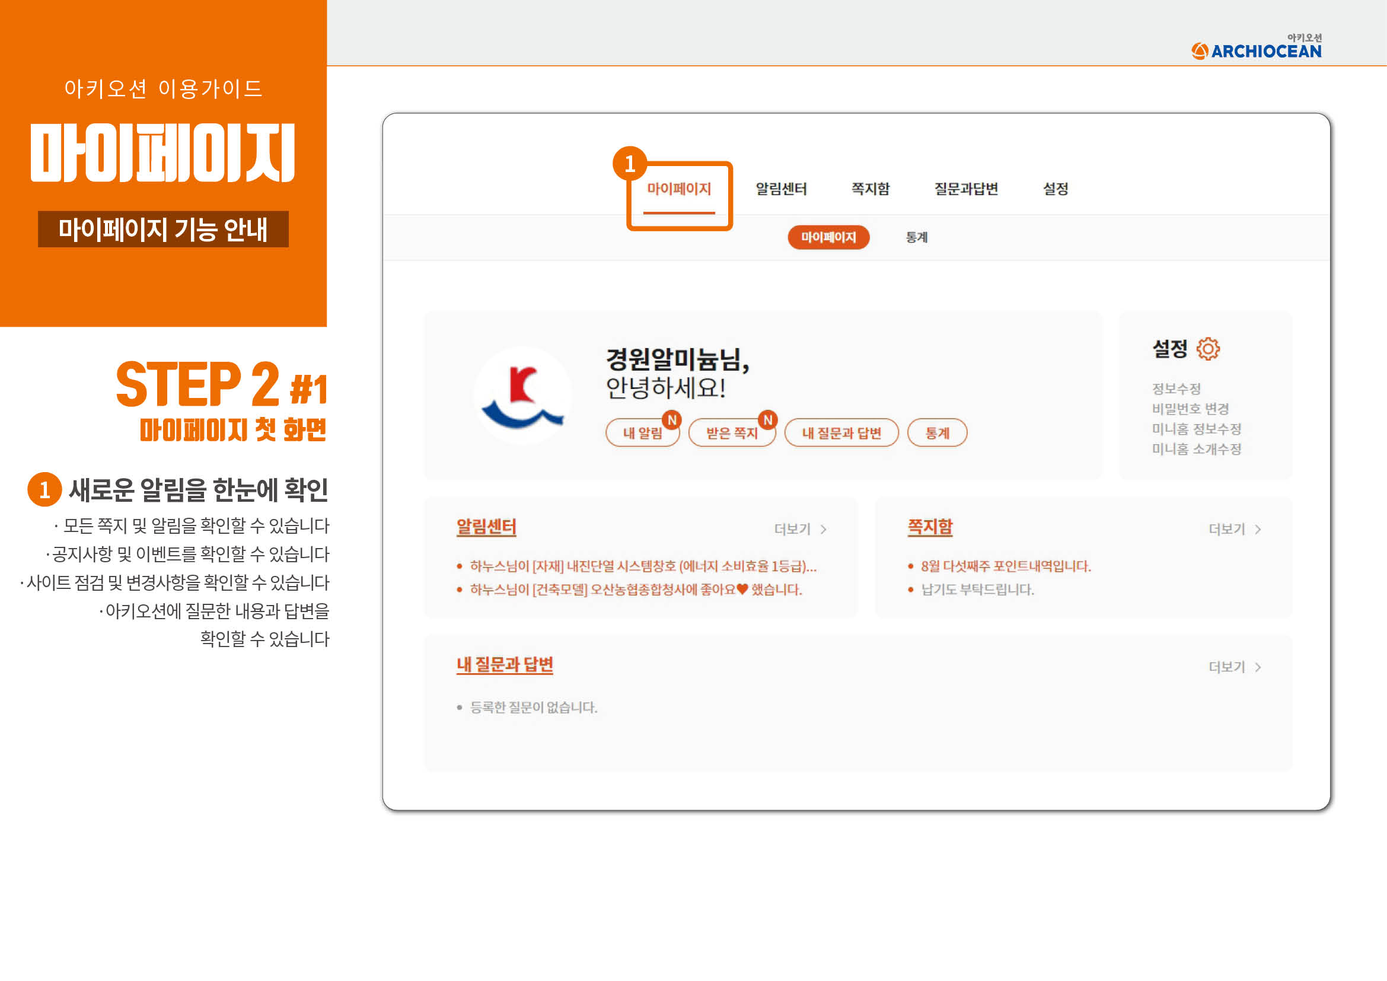Click the 등록한 질문이 없습니다 text
1387x981 pixels.
534,707
